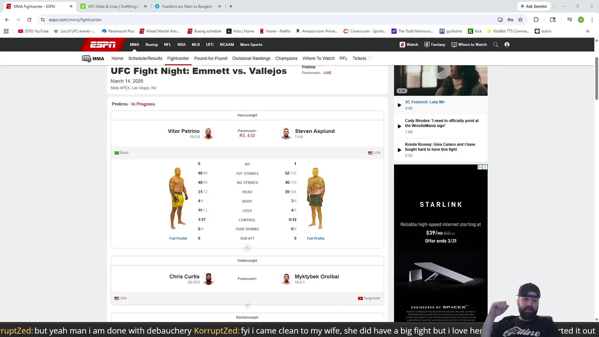Open Vitor Petrino's Full Profile

point(178,238)
